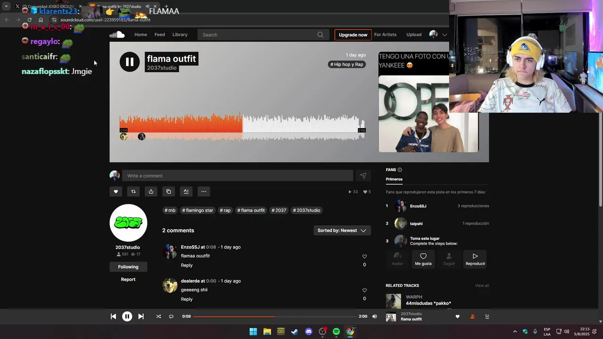This screenshot has height=339, width=603.
Task: Expand the profile avatar menu arrow
Action: [445, 35]
